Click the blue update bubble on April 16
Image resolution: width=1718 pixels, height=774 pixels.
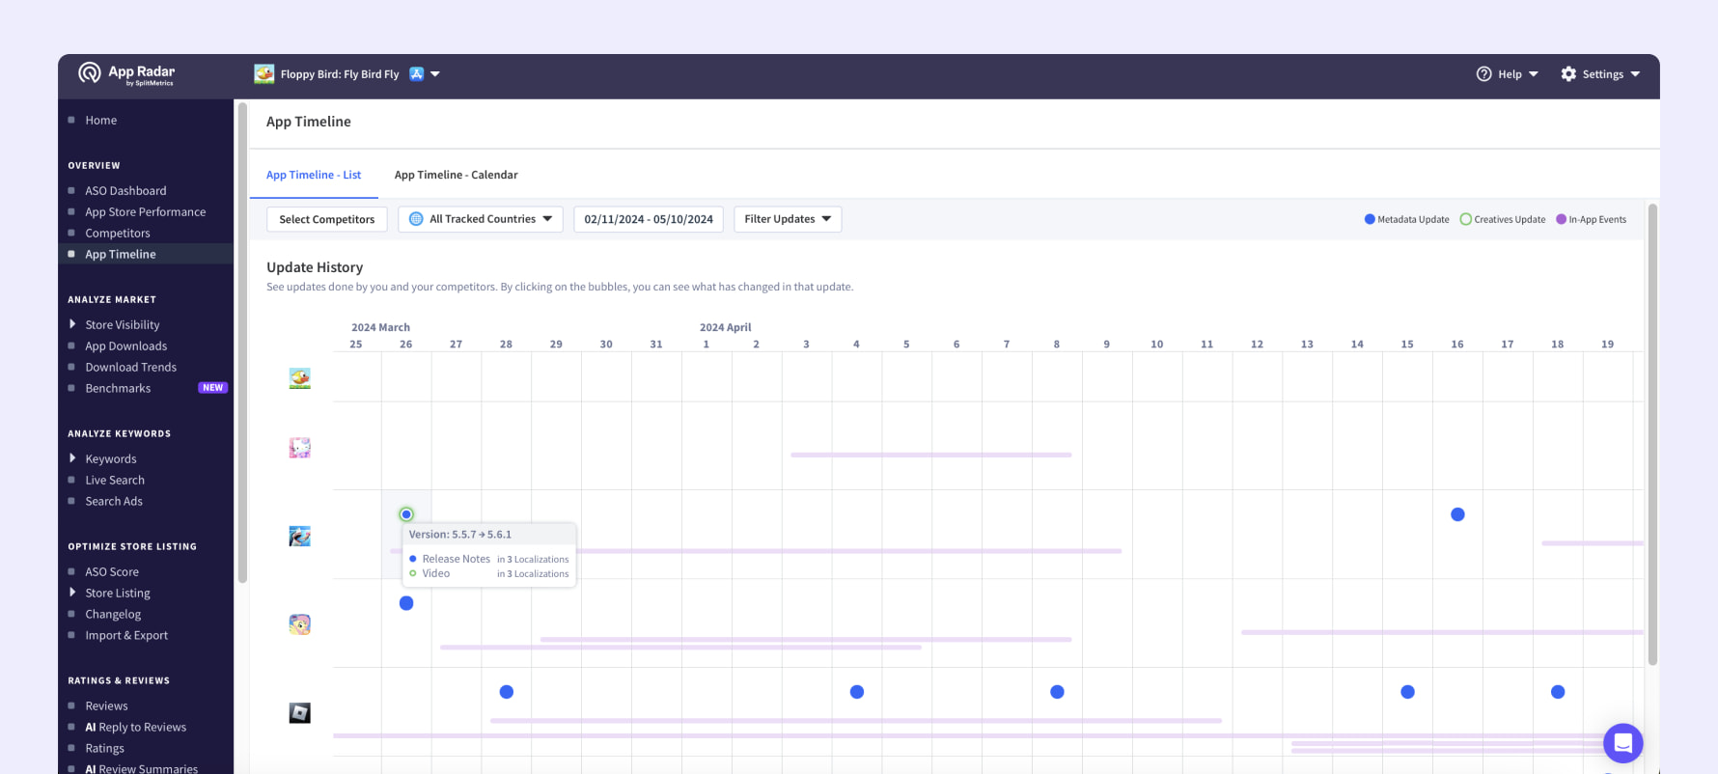pos(1457,514)
